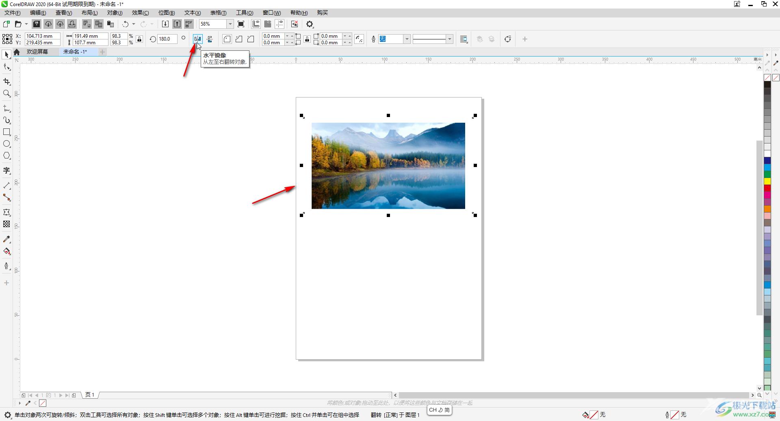
Task: Expand the undo history dropdown arrow
Action: (x=134, y=24)
